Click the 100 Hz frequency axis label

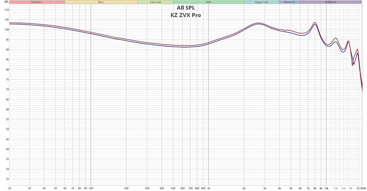point(91,188)
